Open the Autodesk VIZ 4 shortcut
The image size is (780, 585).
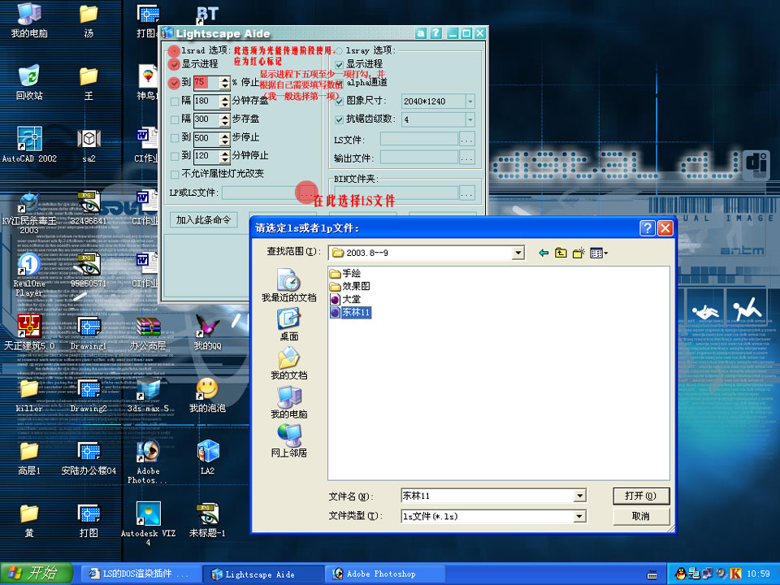pos(148,523)
